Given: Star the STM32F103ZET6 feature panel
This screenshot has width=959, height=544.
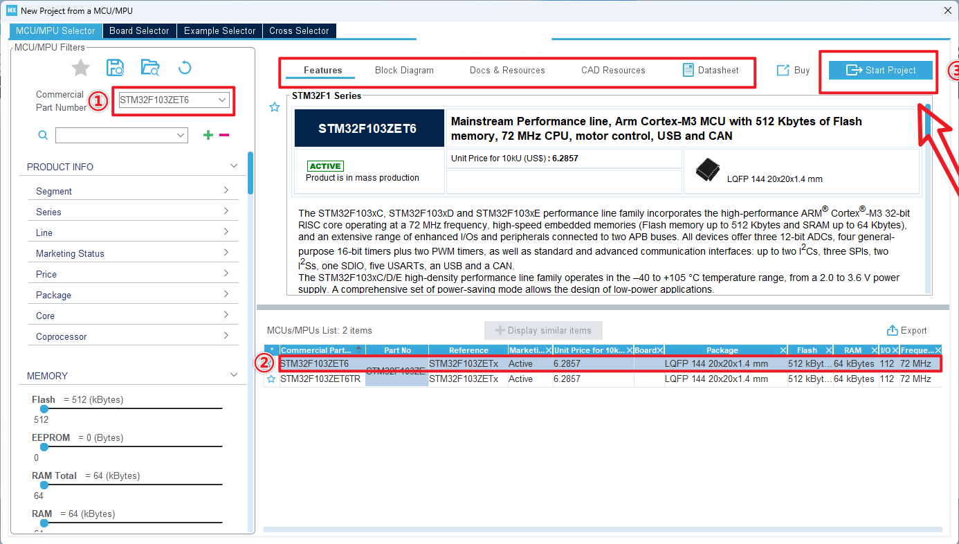Looking at the screenshot, I should coord(275,107).
